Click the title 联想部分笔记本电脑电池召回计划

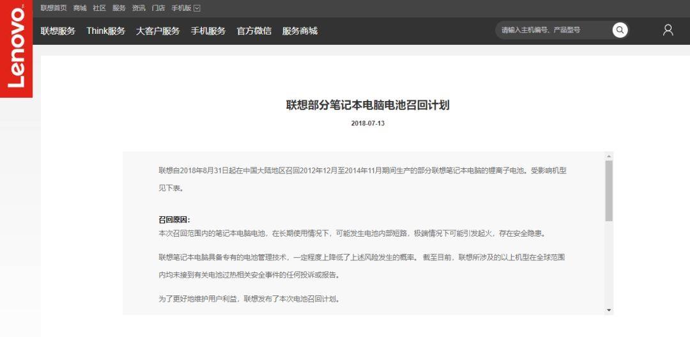[368, 105]
